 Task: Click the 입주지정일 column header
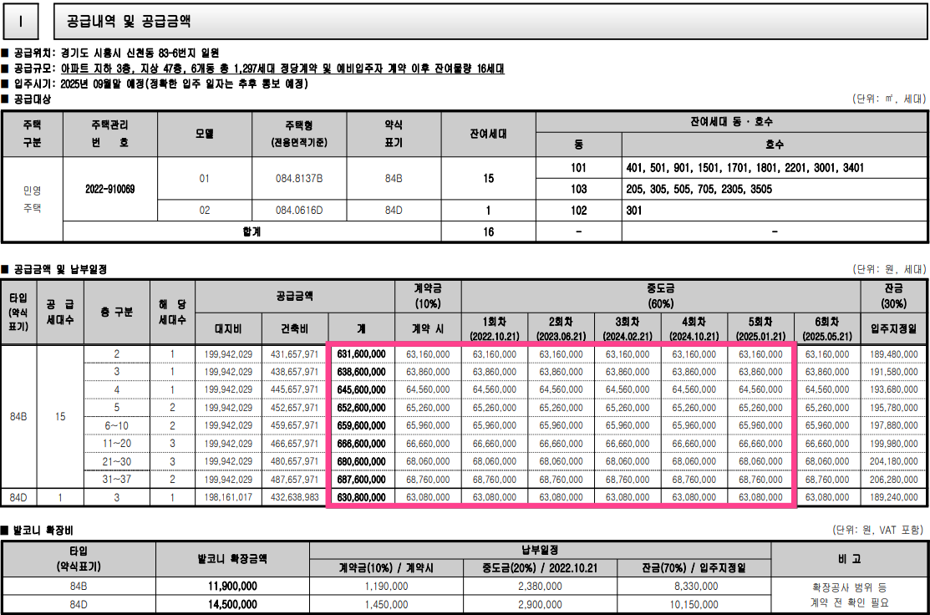coord(894,328)
